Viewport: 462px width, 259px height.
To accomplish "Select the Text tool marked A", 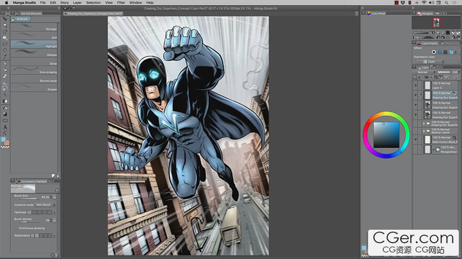I will (x=5, y=127).
